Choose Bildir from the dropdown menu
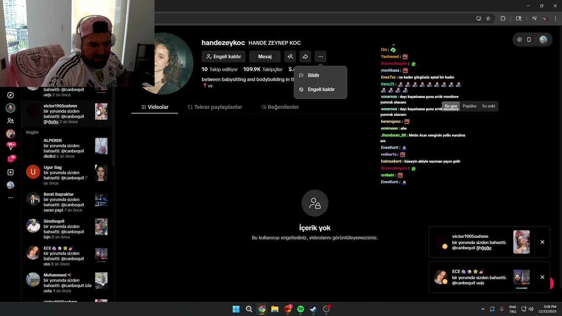This screenshot has height=316, width=562. (x=321, y=75)
